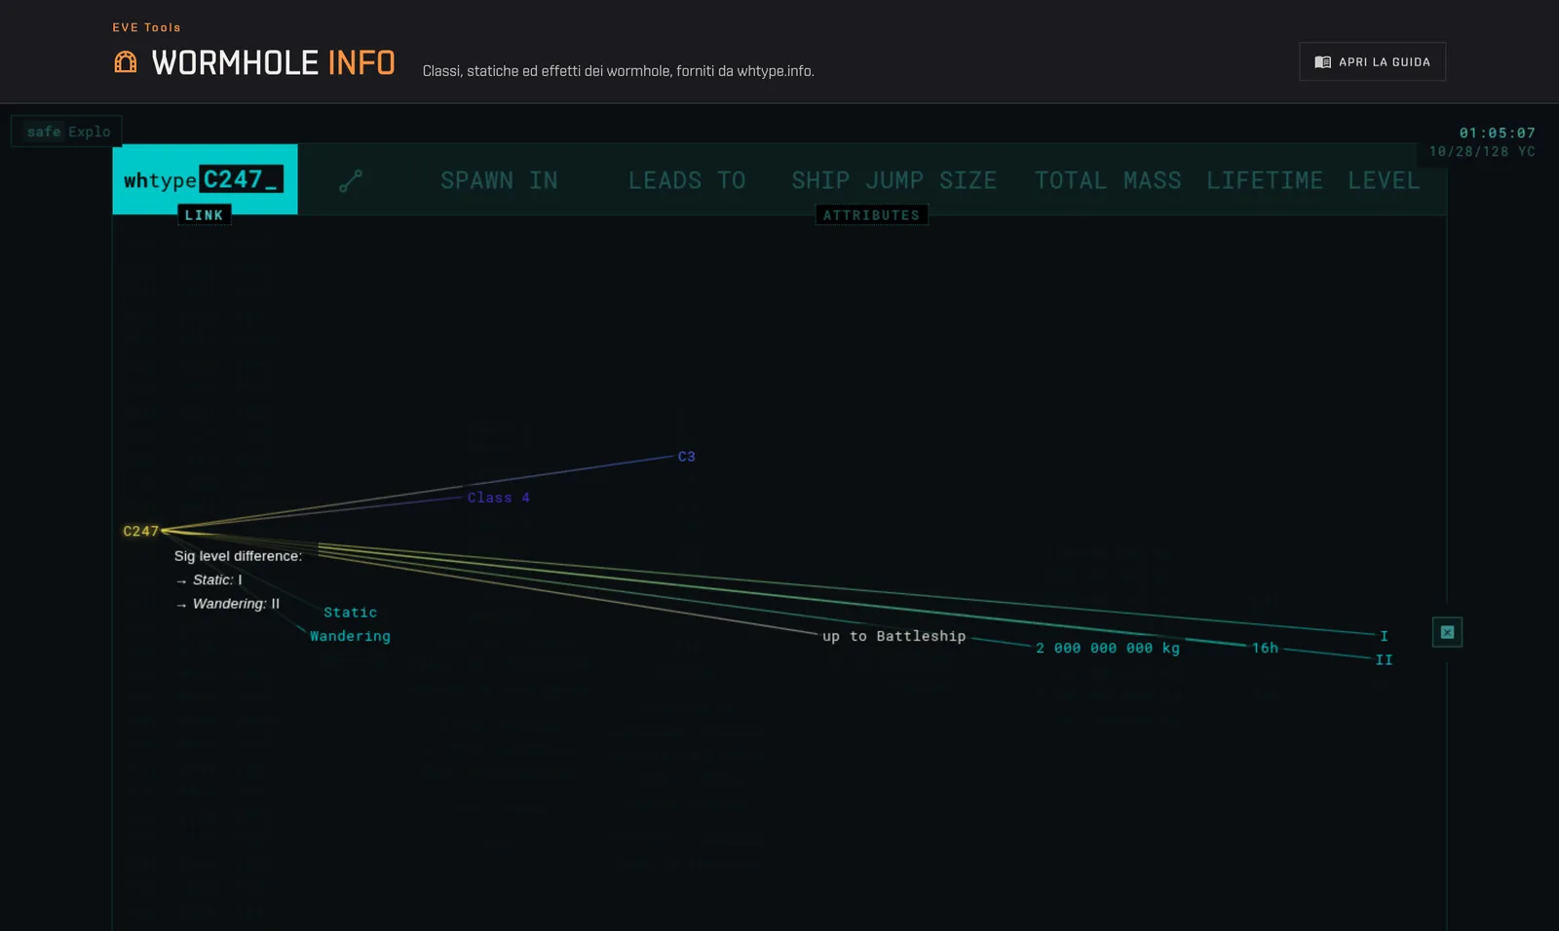This screenshot has height=931, width=1559.
Task: Click the book icon in the guide button
Action: point(1322,62)
